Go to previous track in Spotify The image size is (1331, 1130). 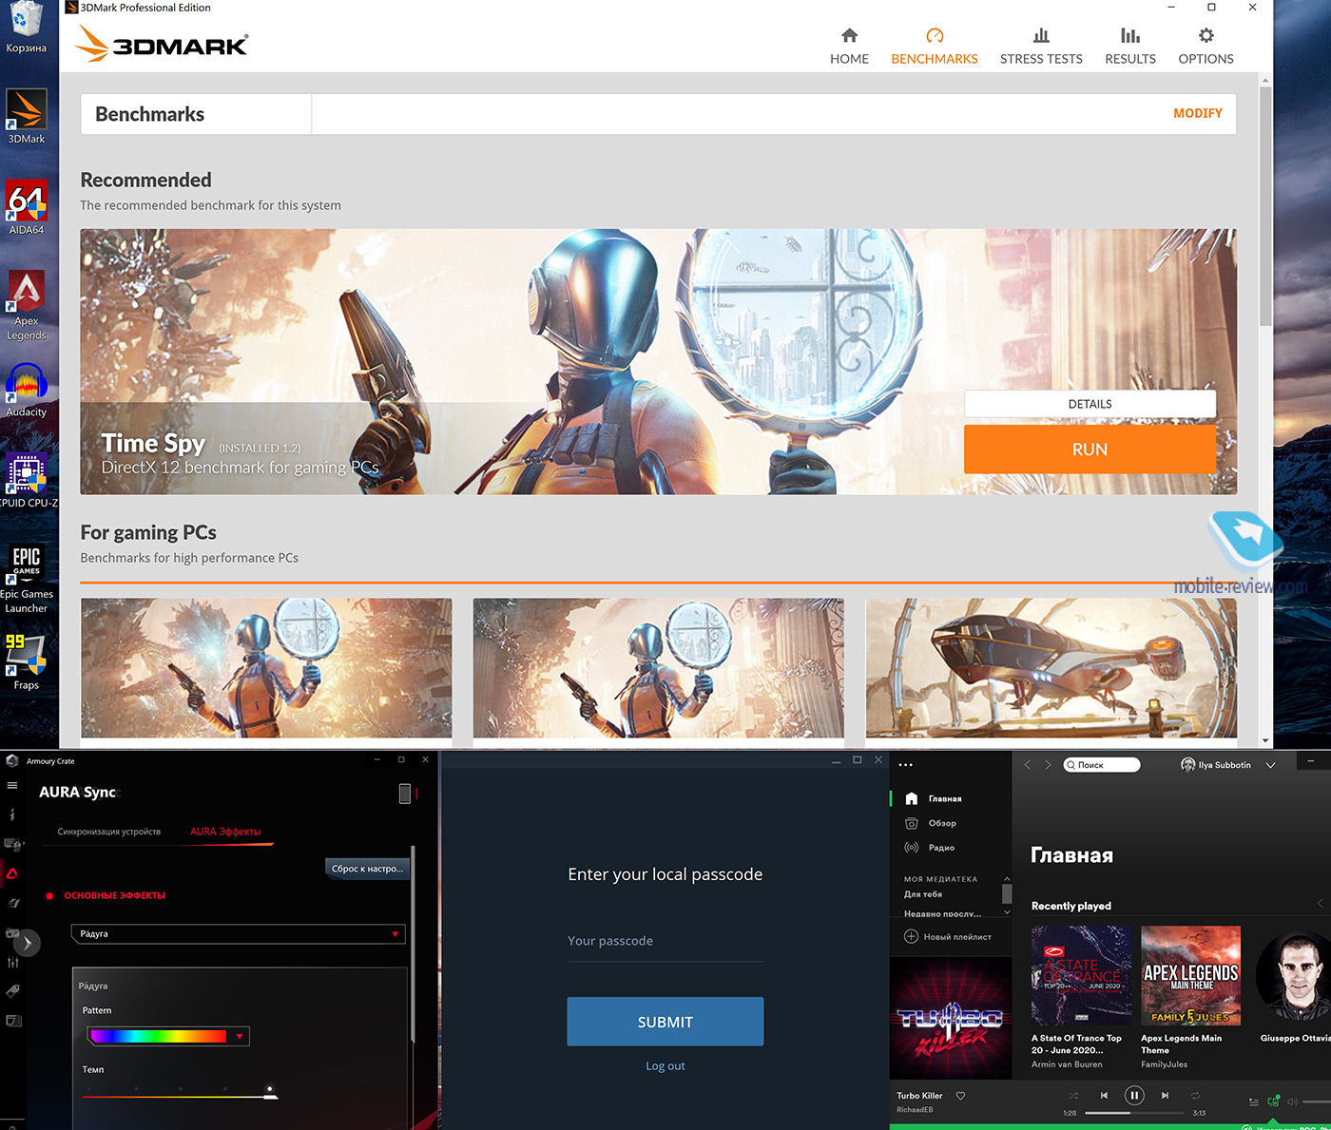1104,1096
